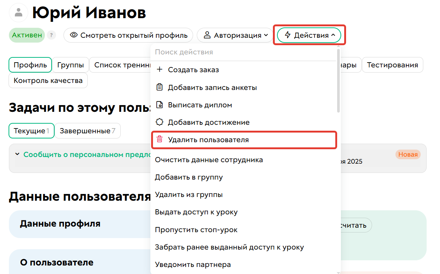
Task: Click the achievement icon beside Добавить достижение
Action: pos(159,122)
